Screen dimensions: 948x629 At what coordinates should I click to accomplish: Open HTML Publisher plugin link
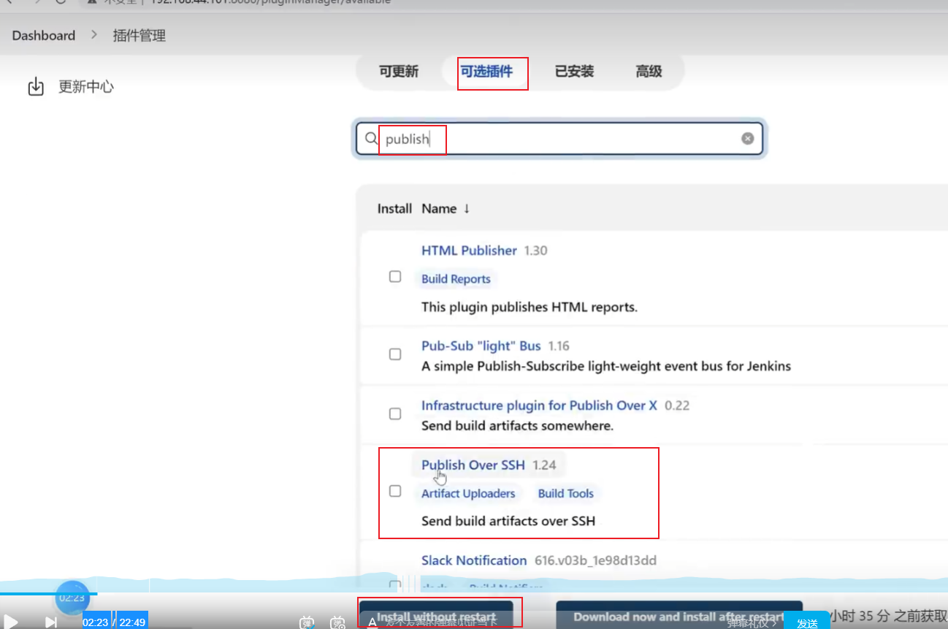pos(469,251)
